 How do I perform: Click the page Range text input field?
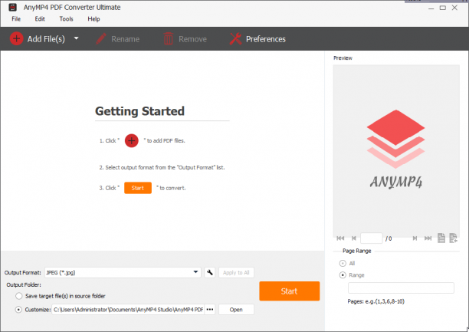click(x=401, y=288)
